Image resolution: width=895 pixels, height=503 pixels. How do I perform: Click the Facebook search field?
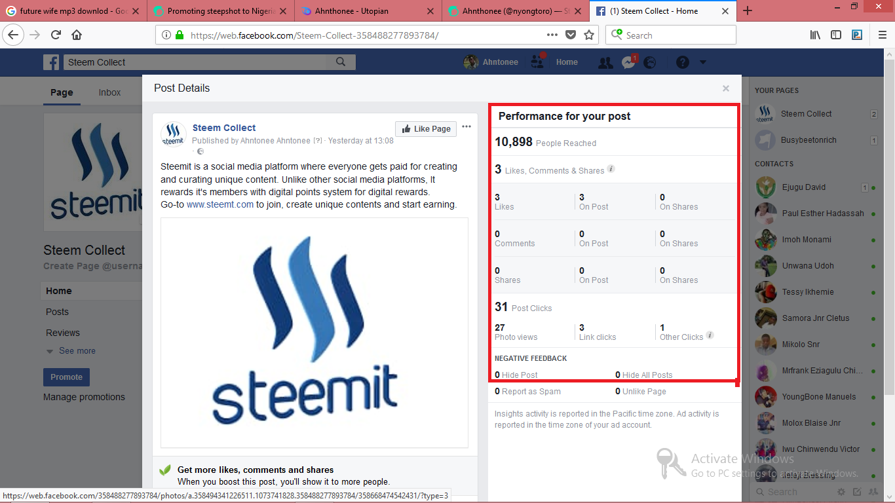coord(195,62)
